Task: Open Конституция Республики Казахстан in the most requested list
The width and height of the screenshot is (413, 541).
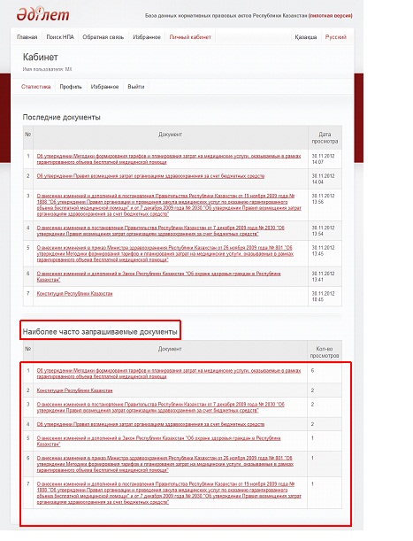Action: click(x=74, y=390)
